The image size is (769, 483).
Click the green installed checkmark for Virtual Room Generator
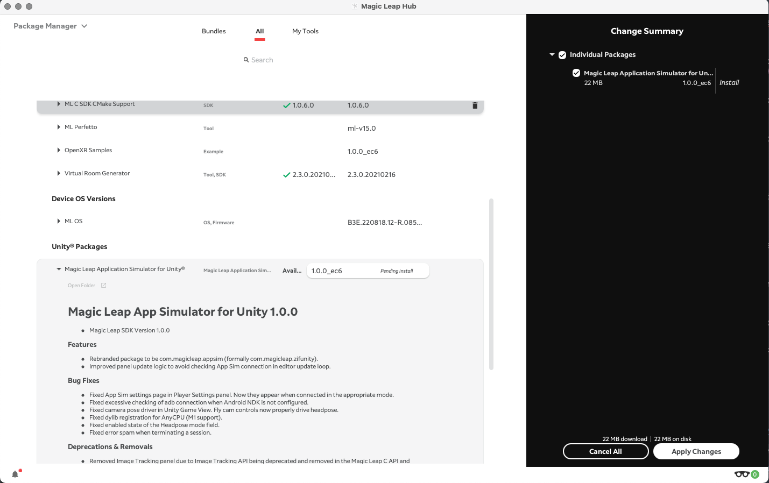tap(286, 175)
